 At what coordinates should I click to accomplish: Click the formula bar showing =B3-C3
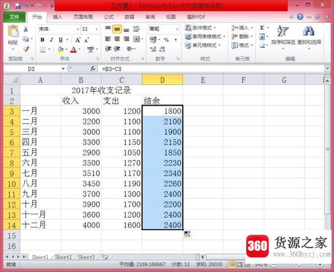211,69
